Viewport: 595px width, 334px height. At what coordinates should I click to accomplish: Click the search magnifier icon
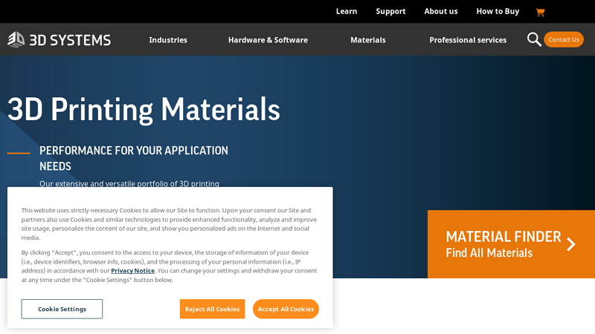pos(534,39)
